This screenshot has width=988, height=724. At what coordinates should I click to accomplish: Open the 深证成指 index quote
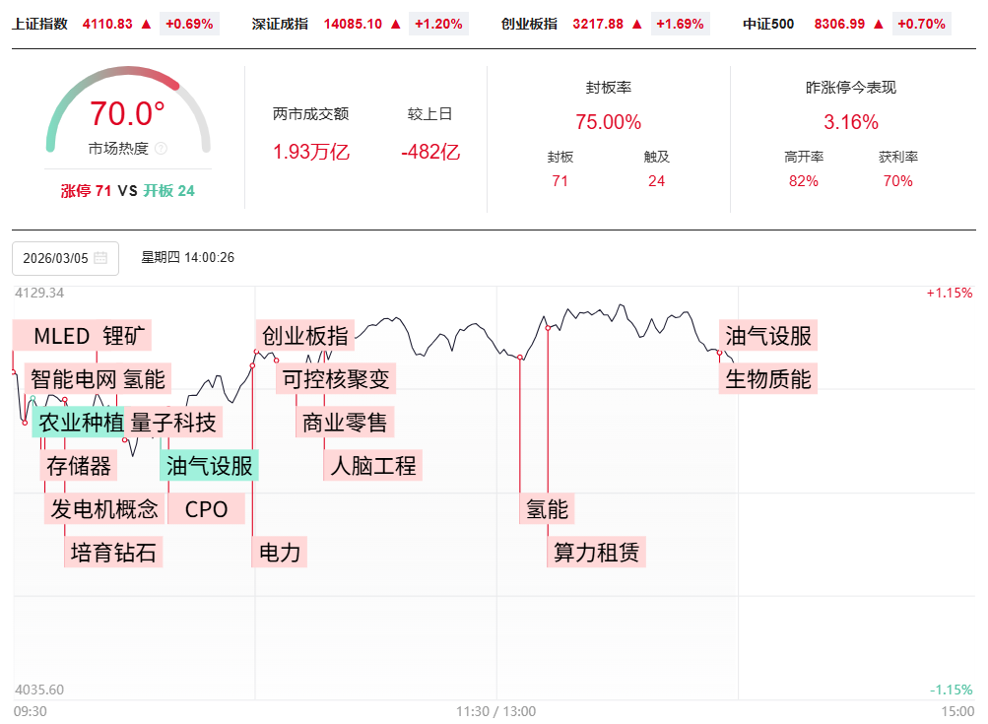(280, 24)
